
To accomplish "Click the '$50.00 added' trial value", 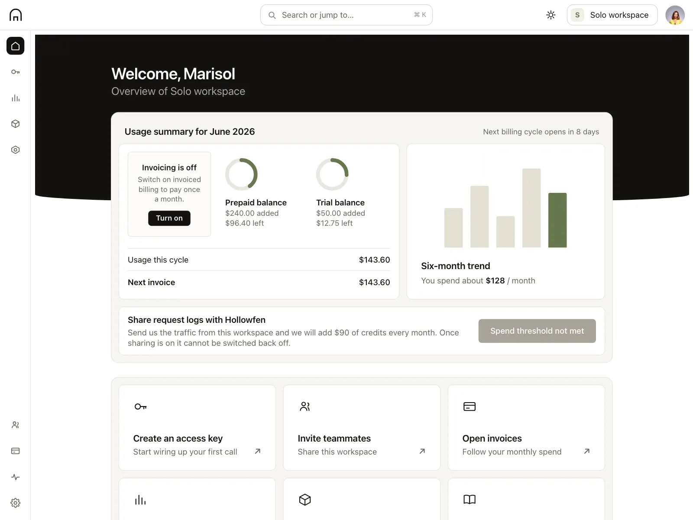I will [340, 213].
